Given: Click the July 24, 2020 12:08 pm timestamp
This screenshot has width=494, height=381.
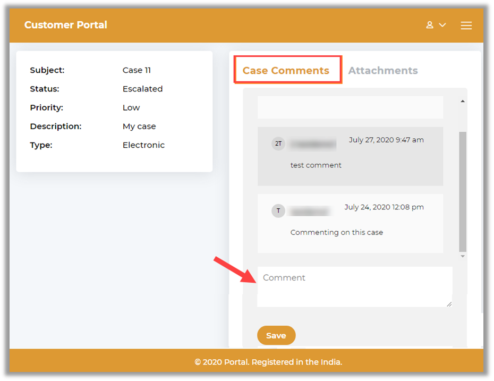Looking at the screenshot, I should (384, 207).
